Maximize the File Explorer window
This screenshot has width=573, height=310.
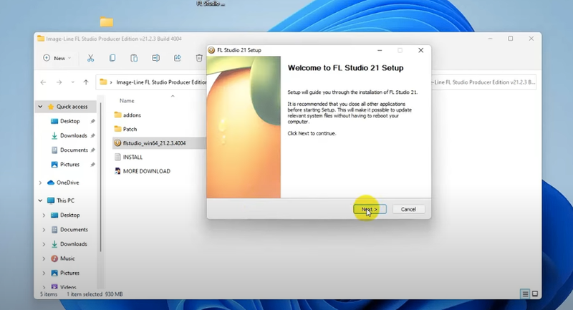pyautogui.click(x=511, y=39)
